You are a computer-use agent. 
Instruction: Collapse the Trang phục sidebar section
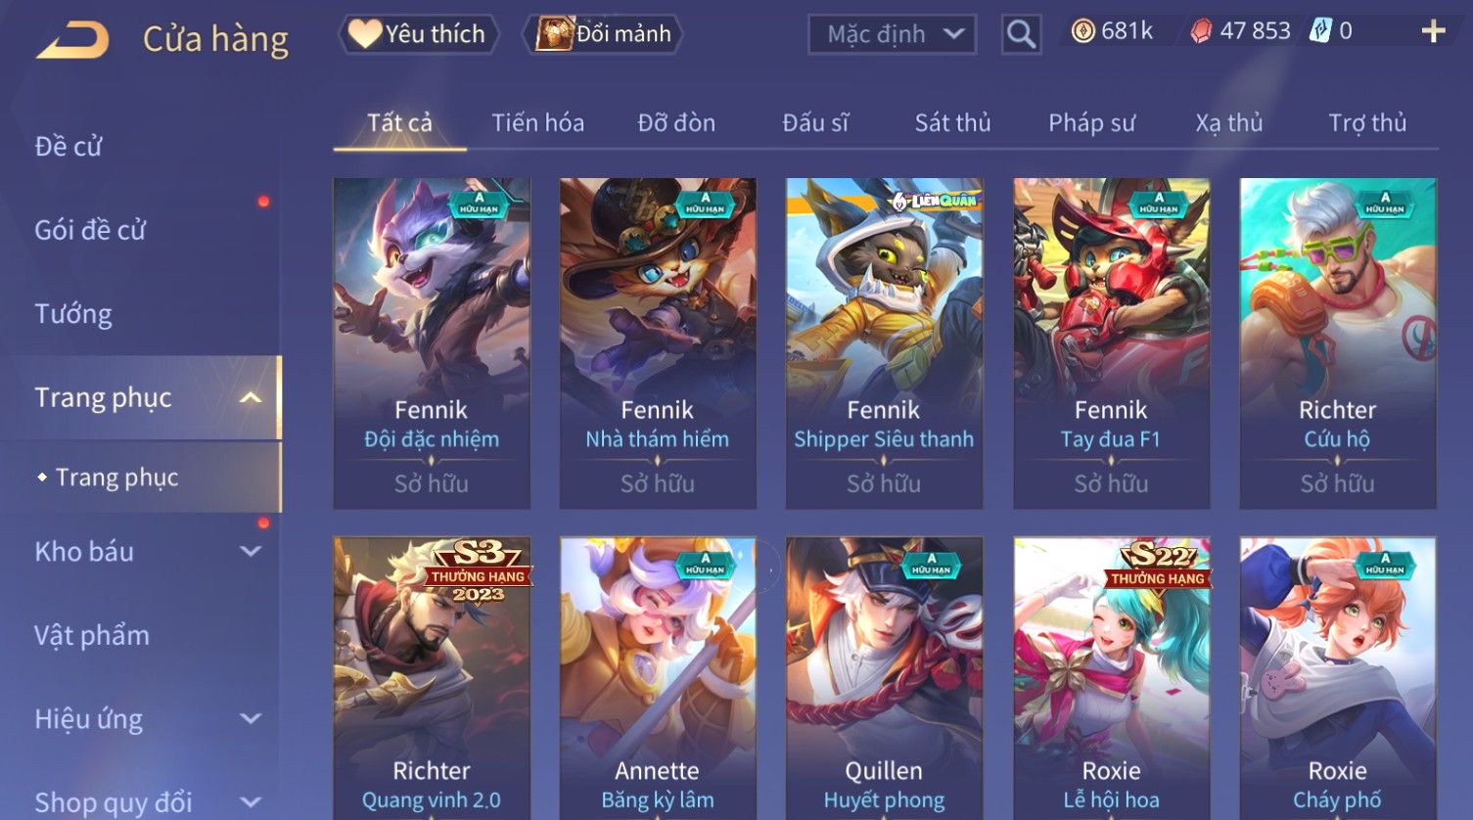(x=251, y=397)
